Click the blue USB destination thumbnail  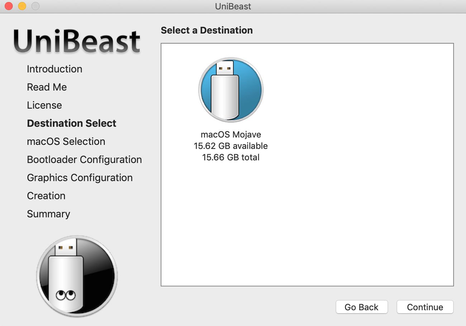pos(231,89)
